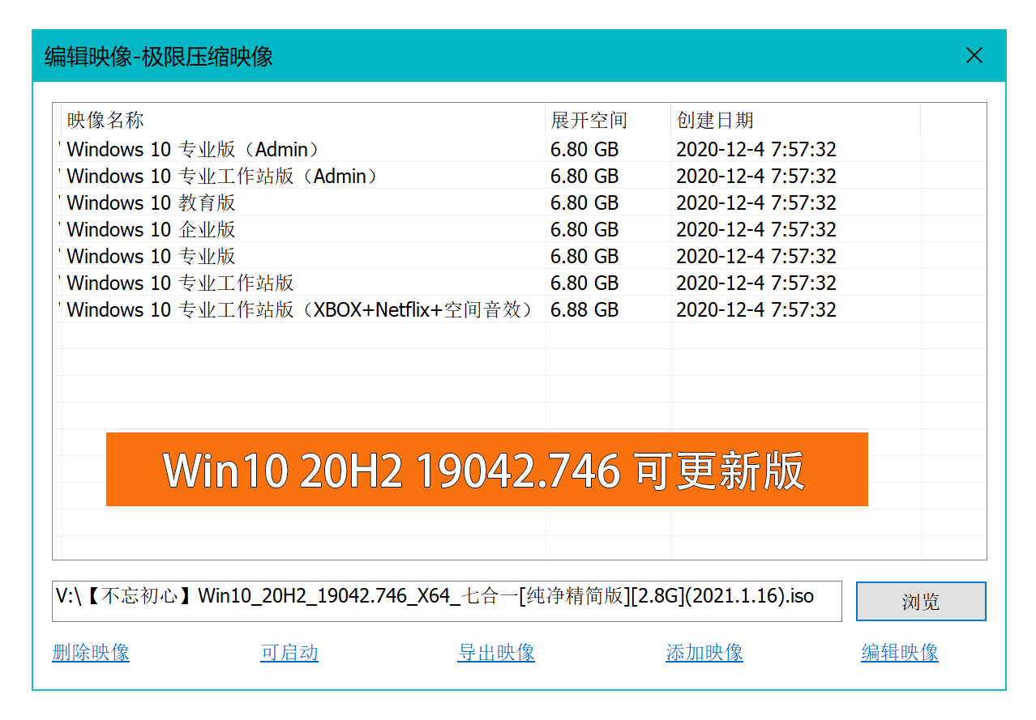The width and height of the screenshot is (1036, 720).
Task: Select the Windows 10 专业工作站版（Admin）image entry
Action: (220, 176)
